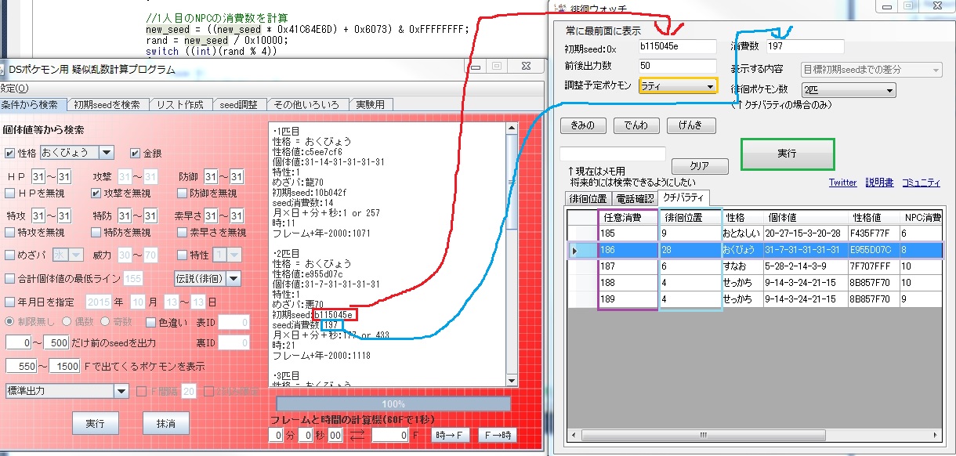Open the seed調整 tab
Screen dimensions: 956x456
click(x=239, y=104)
